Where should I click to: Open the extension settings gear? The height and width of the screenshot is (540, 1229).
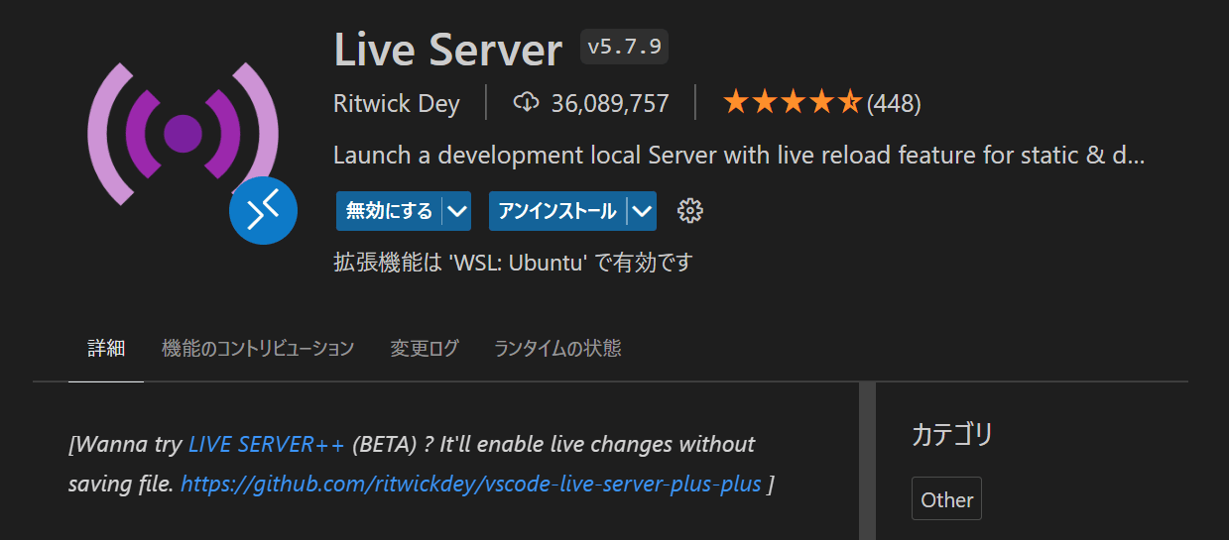pos(690,211)
